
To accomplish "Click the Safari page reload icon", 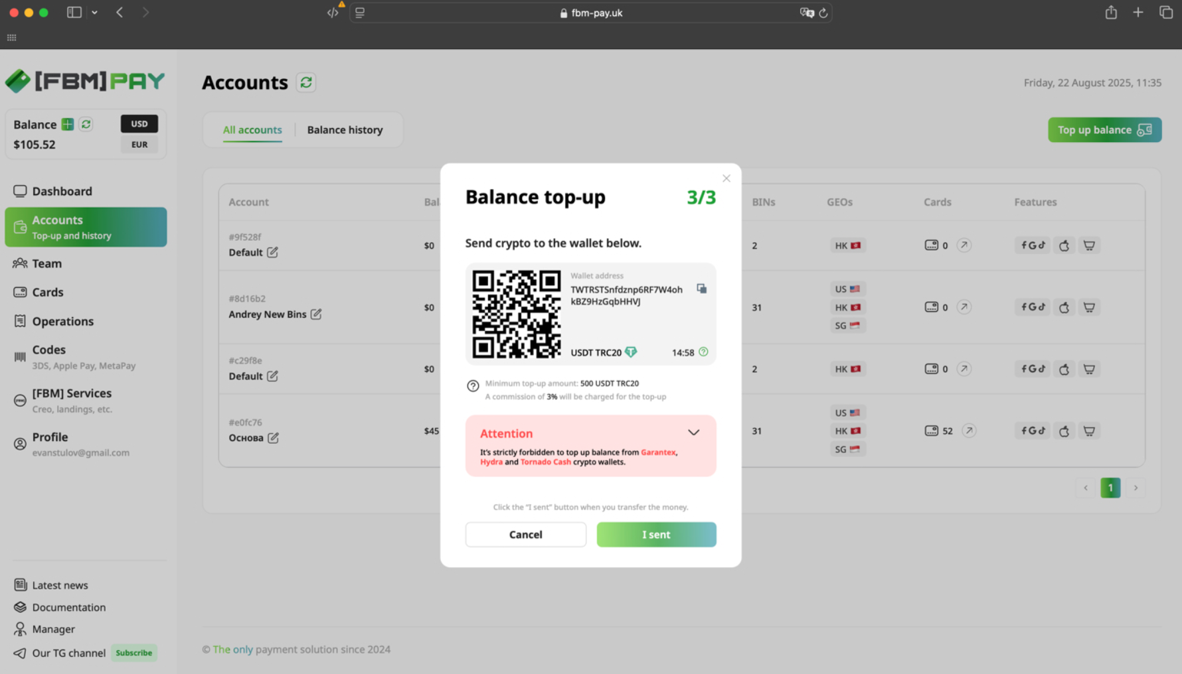I will [x=823, y=13].
